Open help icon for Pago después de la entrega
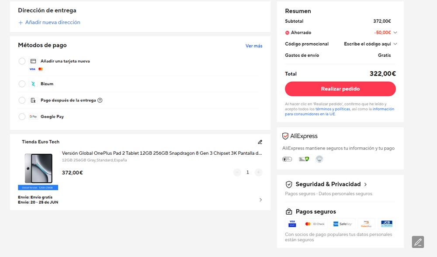The image size is (437, 257). [100, 101]
